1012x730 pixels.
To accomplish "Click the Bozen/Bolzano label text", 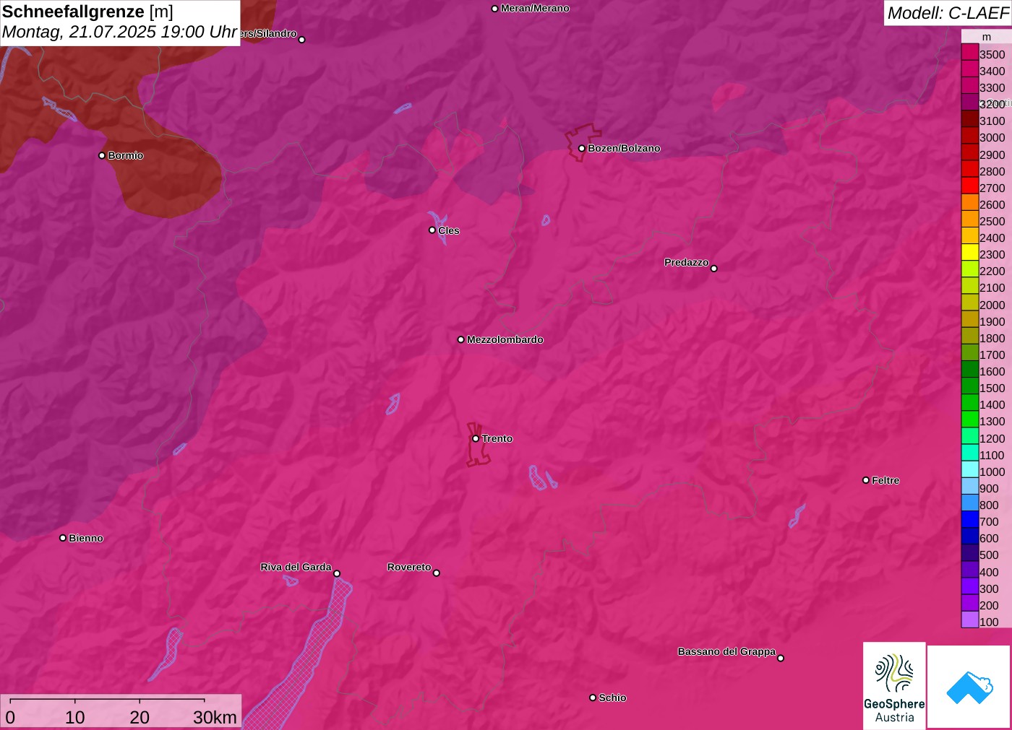I will [624, 148].
